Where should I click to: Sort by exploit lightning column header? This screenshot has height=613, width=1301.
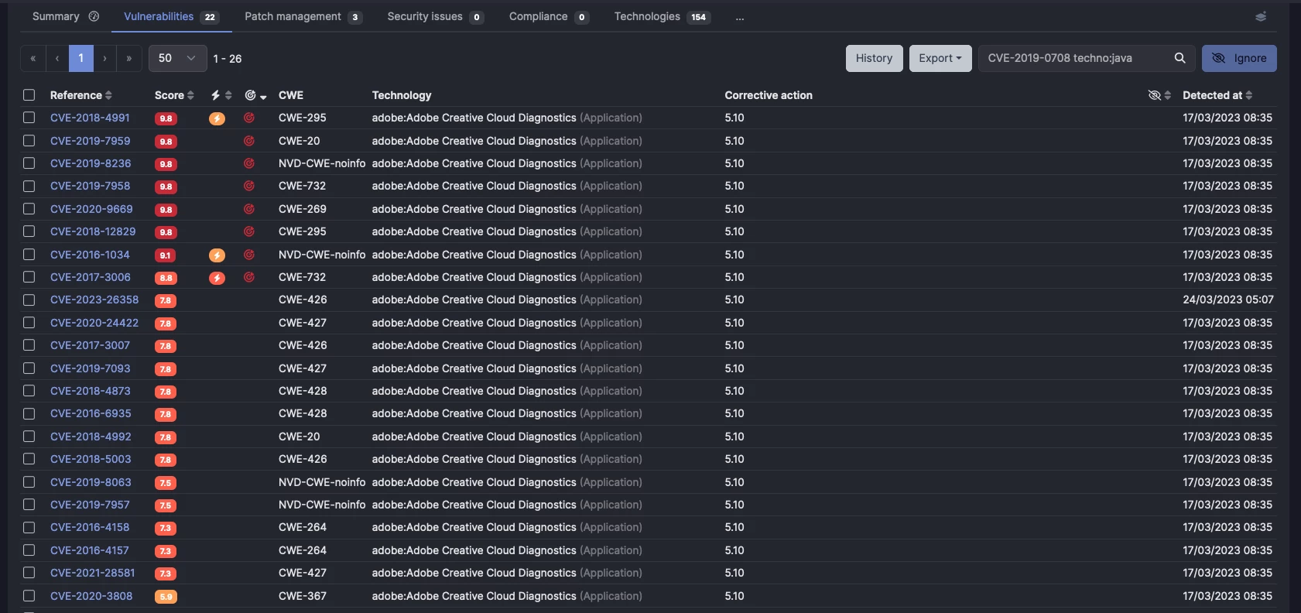(221, 95)
